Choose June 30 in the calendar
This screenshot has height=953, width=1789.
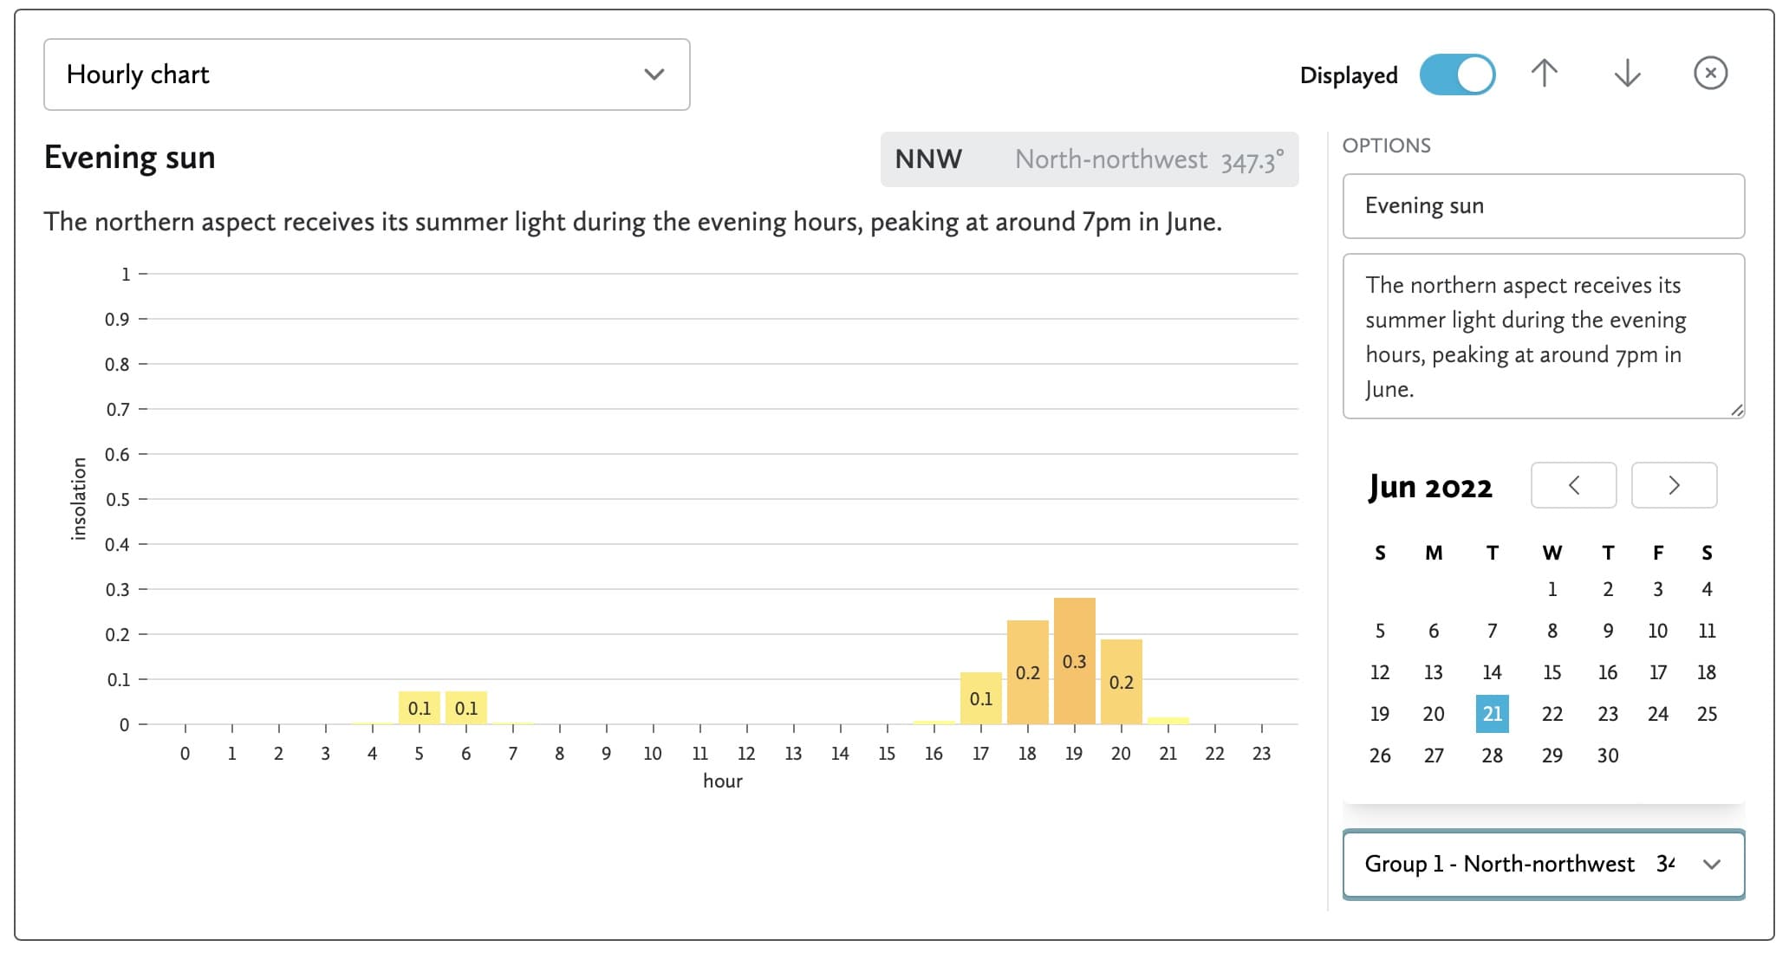1607,755
